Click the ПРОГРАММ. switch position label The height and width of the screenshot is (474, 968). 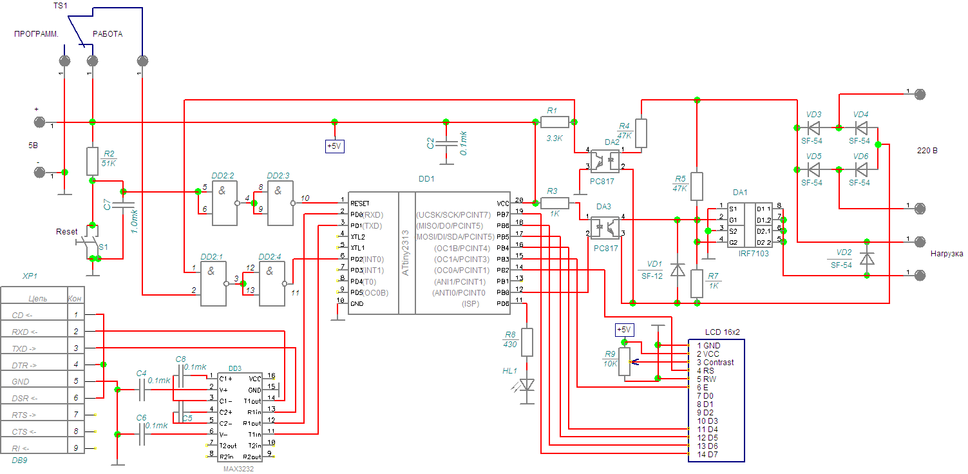(x=36, y=34)
